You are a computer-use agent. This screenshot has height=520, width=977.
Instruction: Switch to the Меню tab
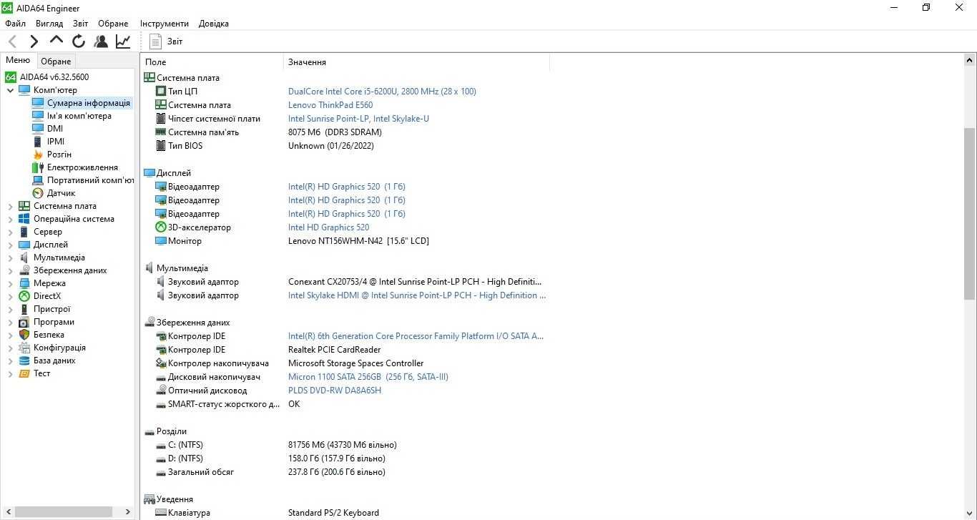pos(18,60)
